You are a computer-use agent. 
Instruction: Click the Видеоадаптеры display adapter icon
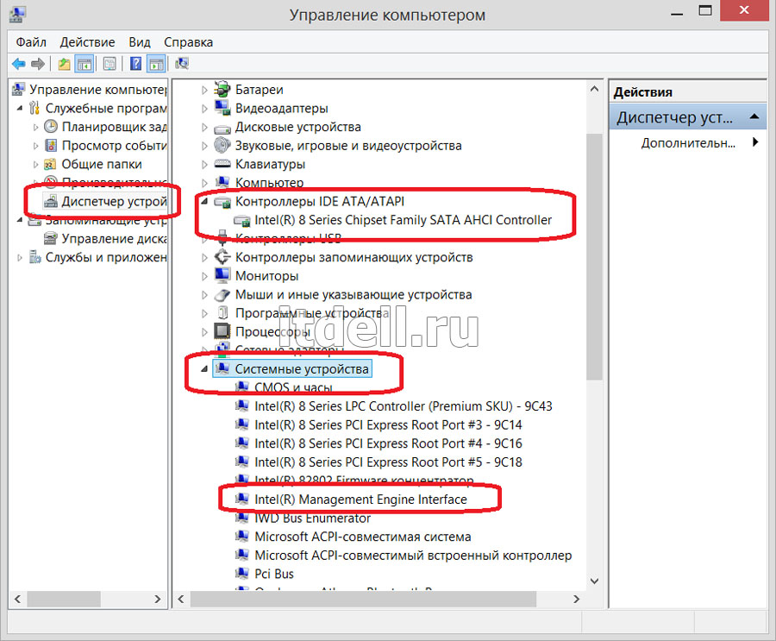222,108
